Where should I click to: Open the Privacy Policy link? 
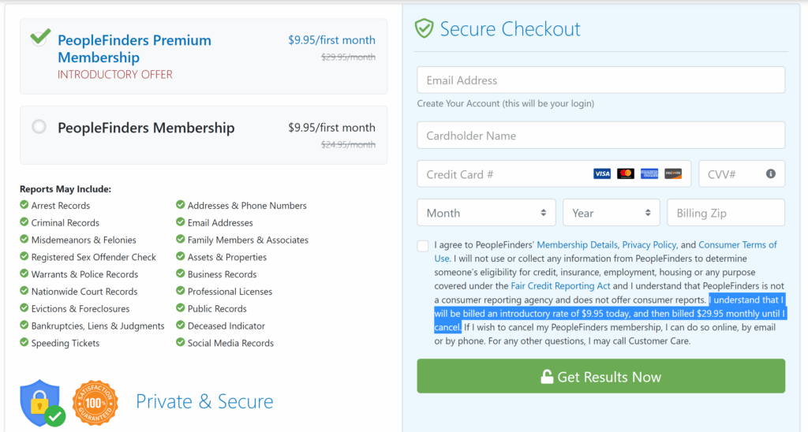point(649,244)
